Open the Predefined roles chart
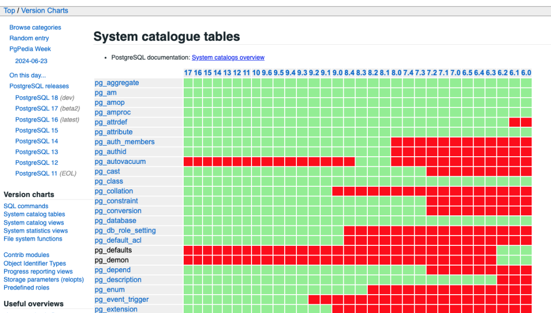The image size is (551, 313). [x=27, y=288]
